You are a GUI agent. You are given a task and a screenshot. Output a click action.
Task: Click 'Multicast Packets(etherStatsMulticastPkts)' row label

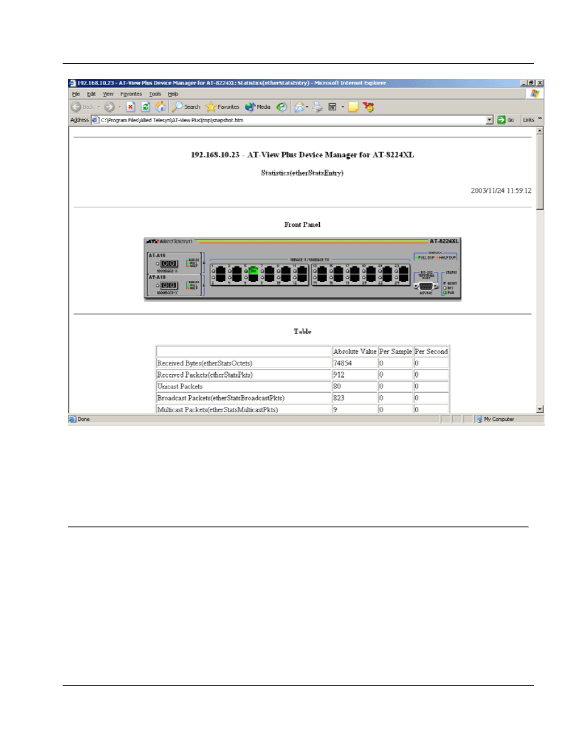(218, 409)
